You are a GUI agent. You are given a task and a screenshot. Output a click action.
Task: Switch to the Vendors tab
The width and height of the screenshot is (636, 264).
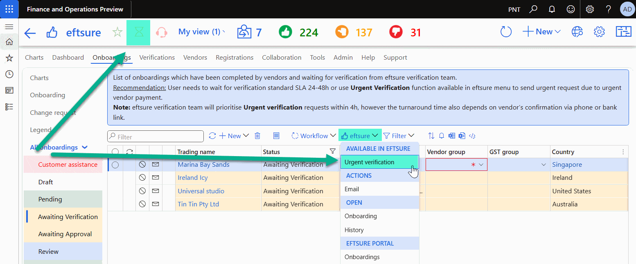[195, 58]
